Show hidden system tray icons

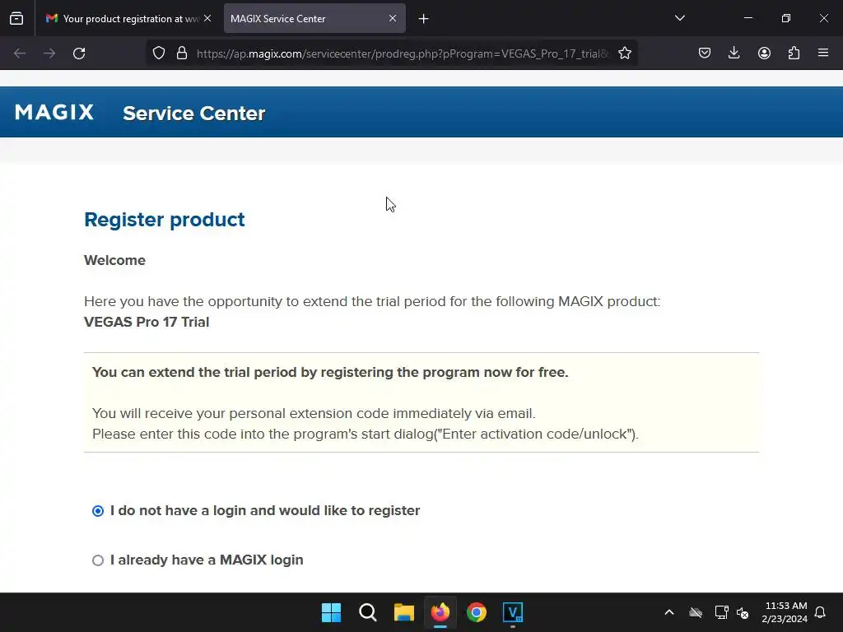668,612
